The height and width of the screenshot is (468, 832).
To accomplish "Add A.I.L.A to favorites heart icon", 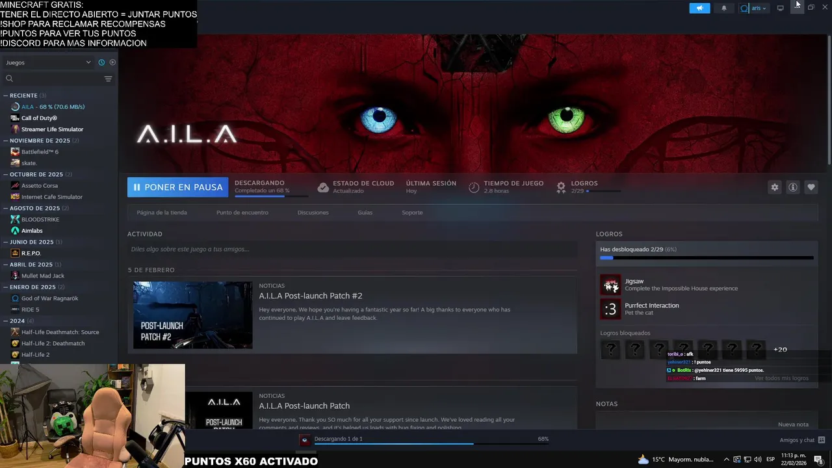I will pos(811,187).
